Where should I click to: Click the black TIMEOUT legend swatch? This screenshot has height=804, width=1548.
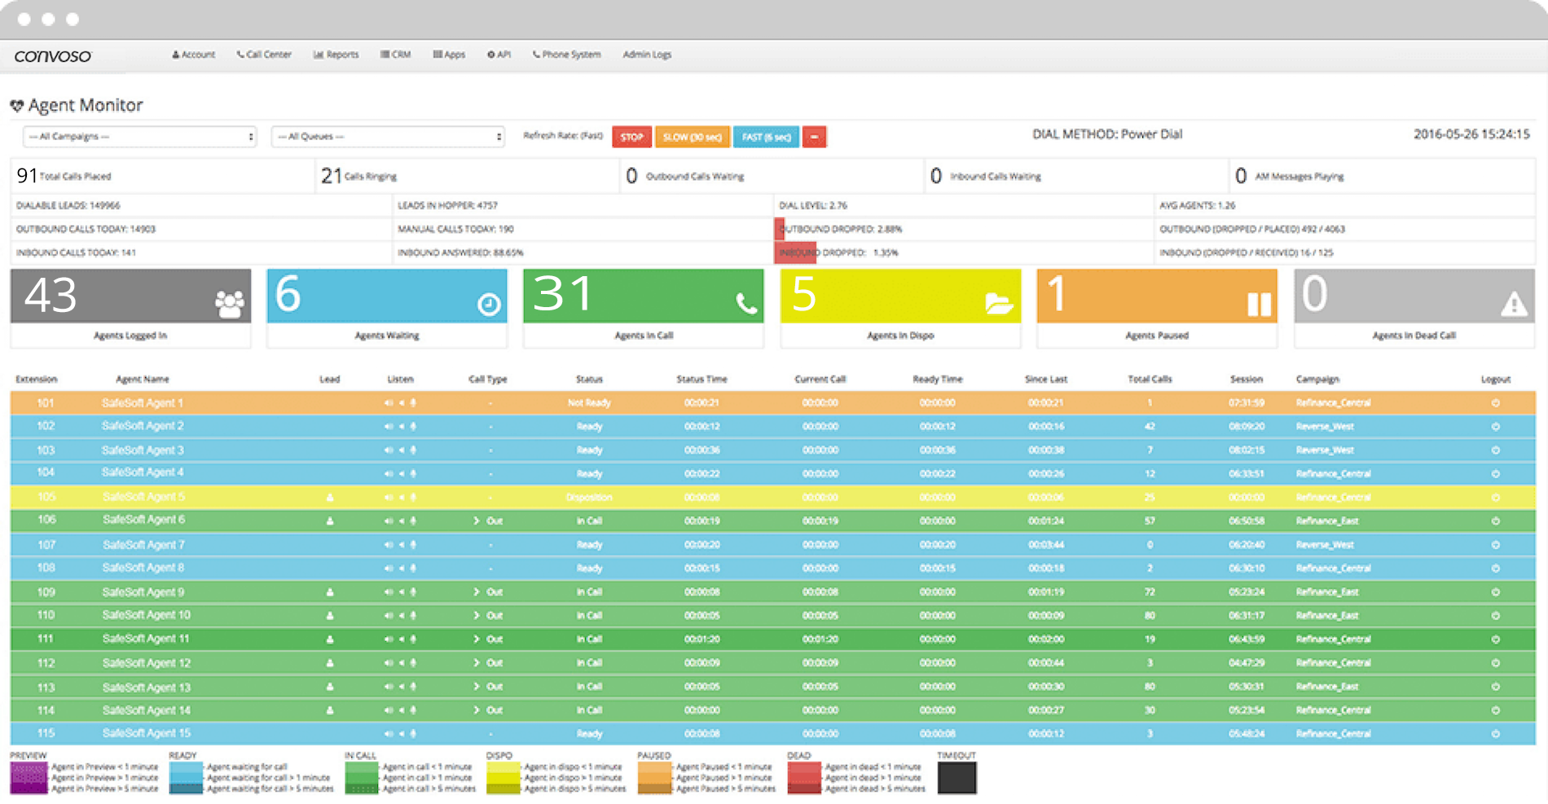click(x=957, y=778)
